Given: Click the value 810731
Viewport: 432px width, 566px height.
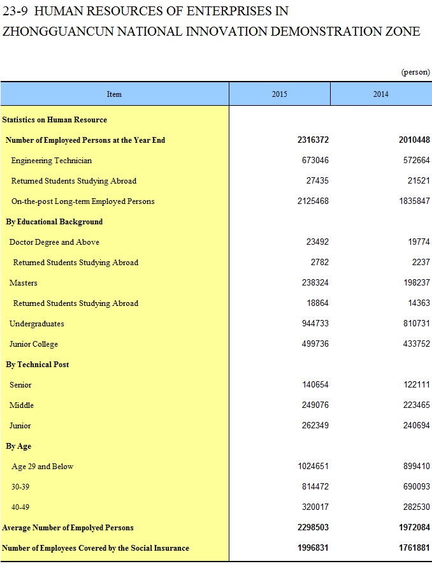Looking at the screenshot, I should [417, 323].
